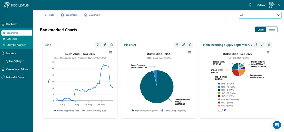Edit the Line chart with pencil icon
This screenshot has height=132, width=284.
click(x=105, y=45)
